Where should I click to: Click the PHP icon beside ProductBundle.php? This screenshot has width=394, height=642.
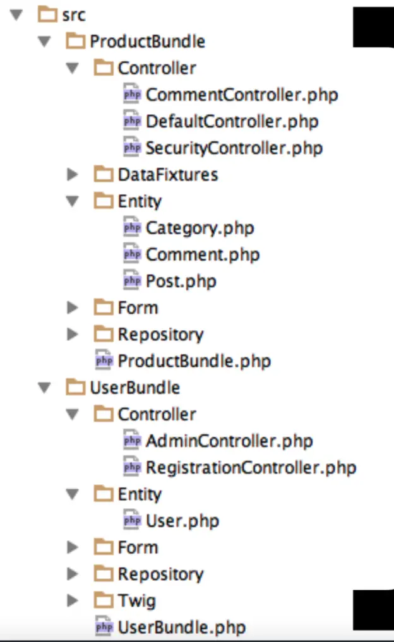[x=104, y=361]
